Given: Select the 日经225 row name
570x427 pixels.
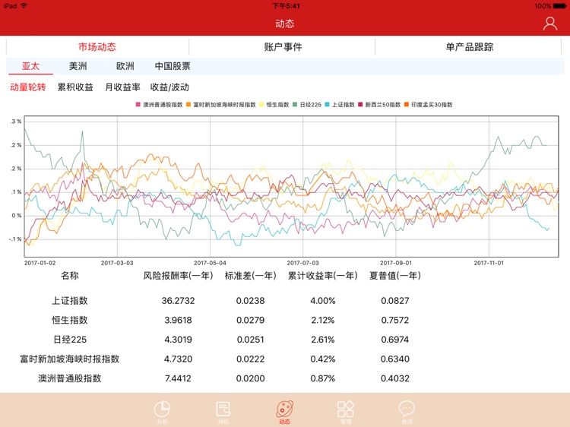Looking at the screenshot, I should click(70, 340).
